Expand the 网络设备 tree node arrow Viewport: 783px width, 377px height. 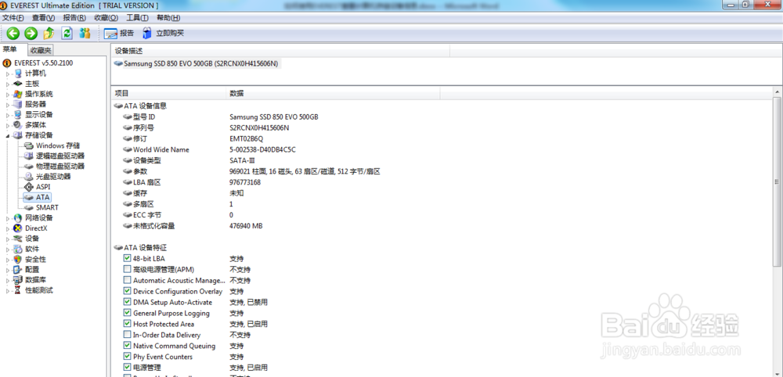point(8,218)
